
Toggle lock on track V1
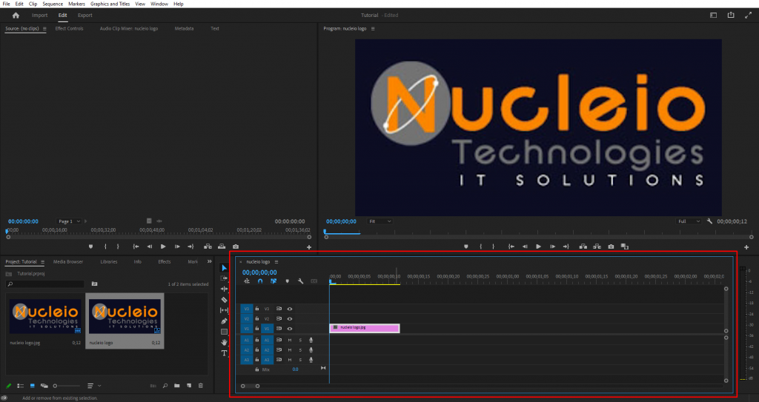point(257,329)
